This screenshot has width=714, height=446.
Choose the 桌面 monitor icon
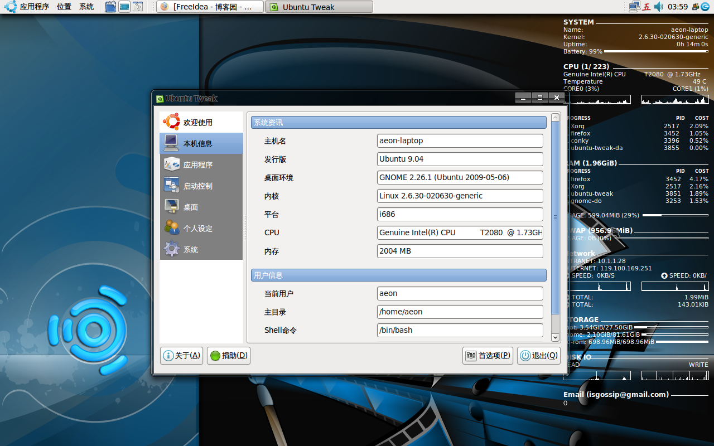pos(171,207)
